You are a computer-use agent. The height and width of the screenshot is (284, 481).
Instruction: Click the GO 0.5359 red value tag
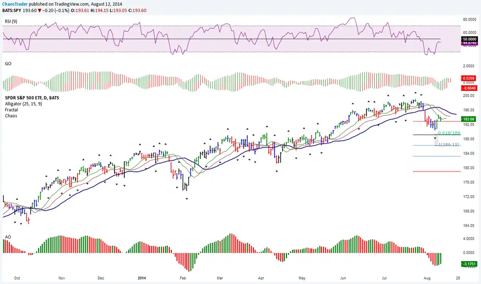[x=469, y=78]
